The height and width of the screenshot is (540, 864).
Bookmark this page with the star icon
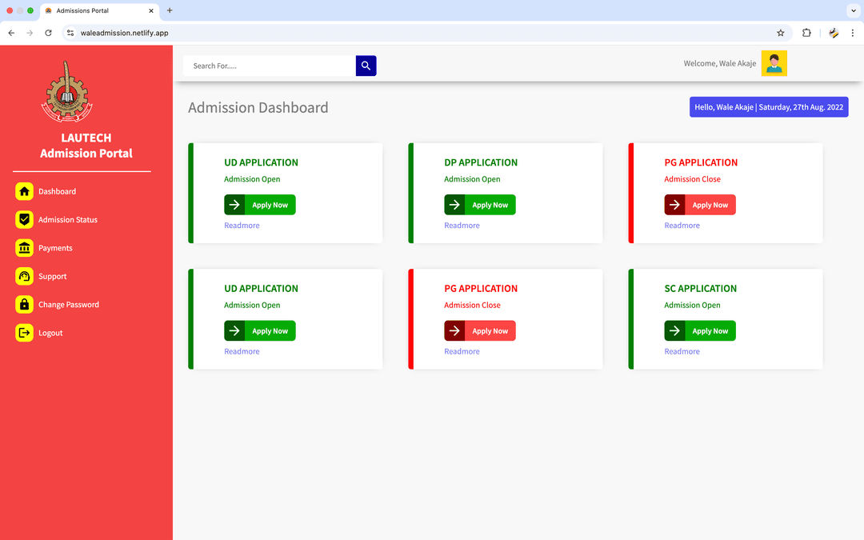(780, 33)
